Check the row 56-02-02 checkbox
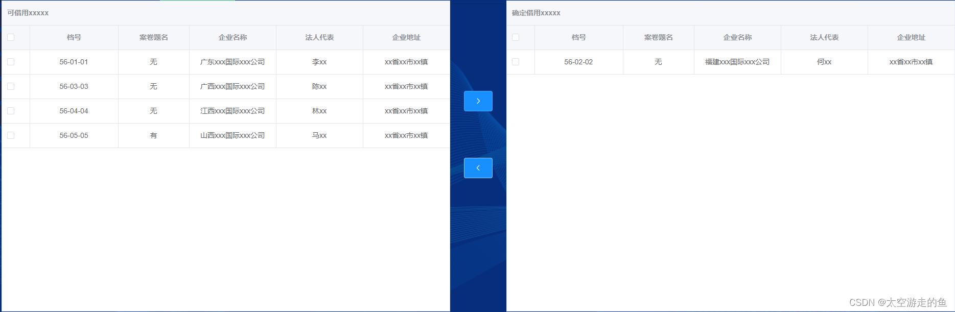This screenshot has width=955, height=312. (x=516, y=62)
